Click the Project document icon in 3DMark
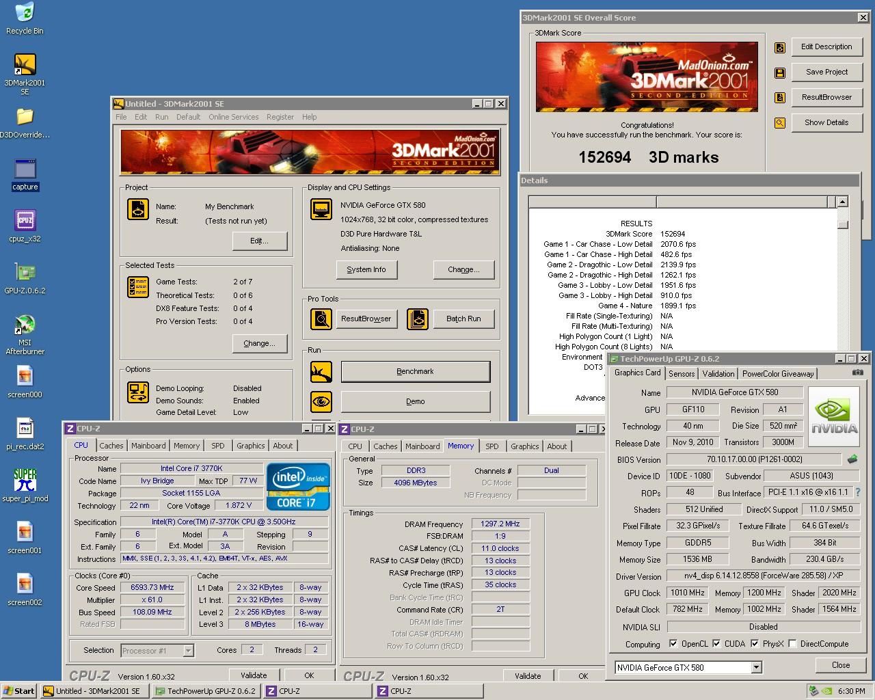The image size is (875, 700). (138, 209)
